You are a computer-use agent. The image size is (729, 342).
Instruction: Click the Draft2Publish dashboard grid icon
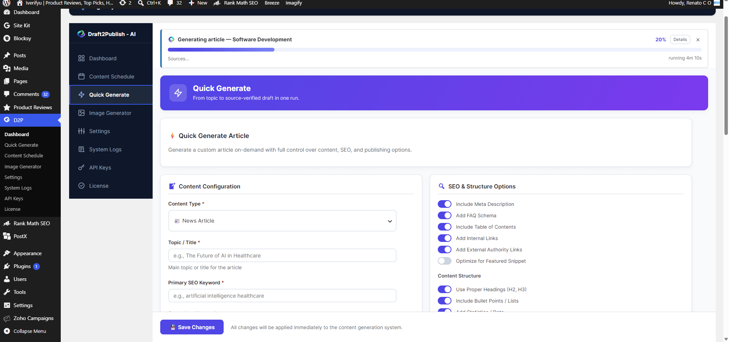pyautogui.click(x=81, y=58)
